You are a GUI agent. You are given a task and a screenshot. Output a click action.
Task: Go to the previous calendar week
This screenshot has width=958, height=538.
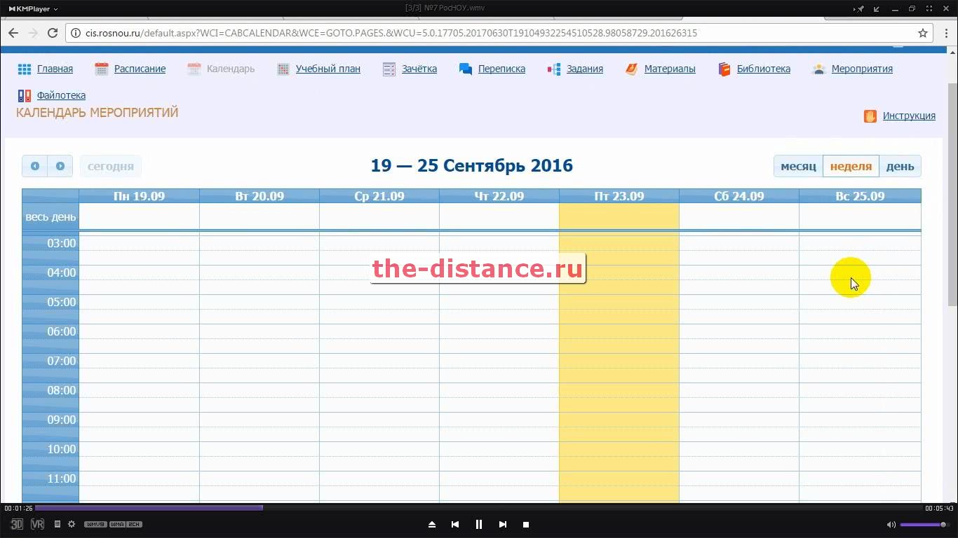click(x=35, y=166)
